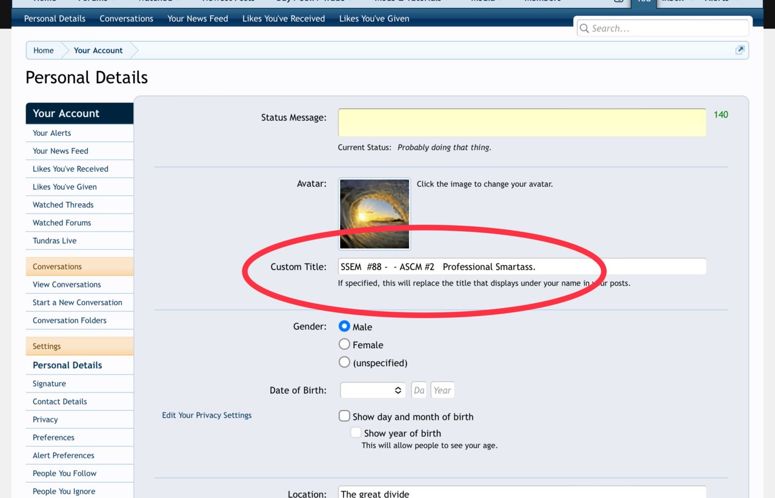Click the Search input field
The image size is (775, 498).
[663, 28]
